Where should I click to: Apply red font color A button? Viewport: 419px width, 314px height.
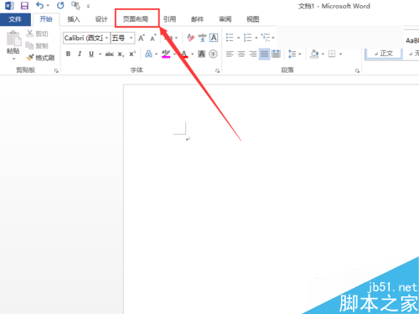[x=184, y=54]
